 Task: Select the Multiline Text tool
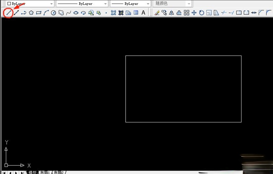pyautogui.click(x=143, y=13)
